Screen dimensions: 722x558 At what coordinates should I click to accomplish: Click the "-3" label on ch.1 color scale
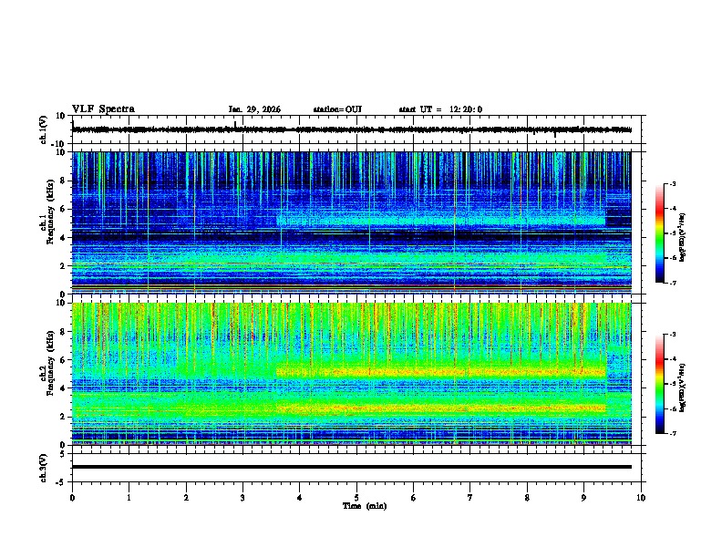point(672,183)
